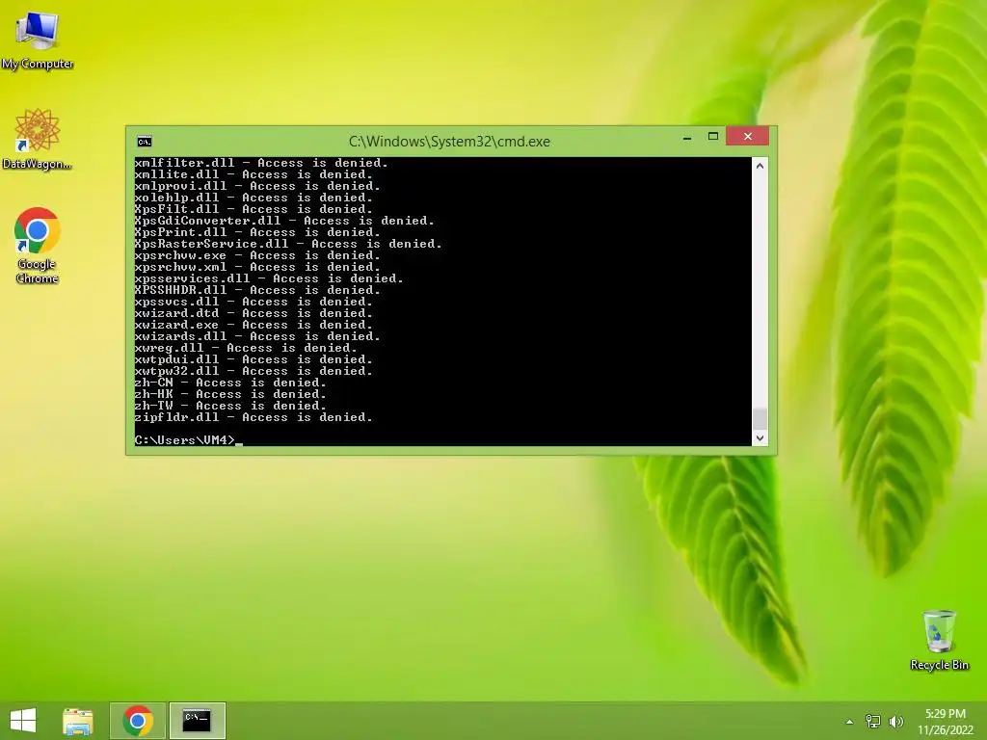Viewport: 987px width, 740px height.
Task: Close the cmd.exe window
Action: [747, 136]
